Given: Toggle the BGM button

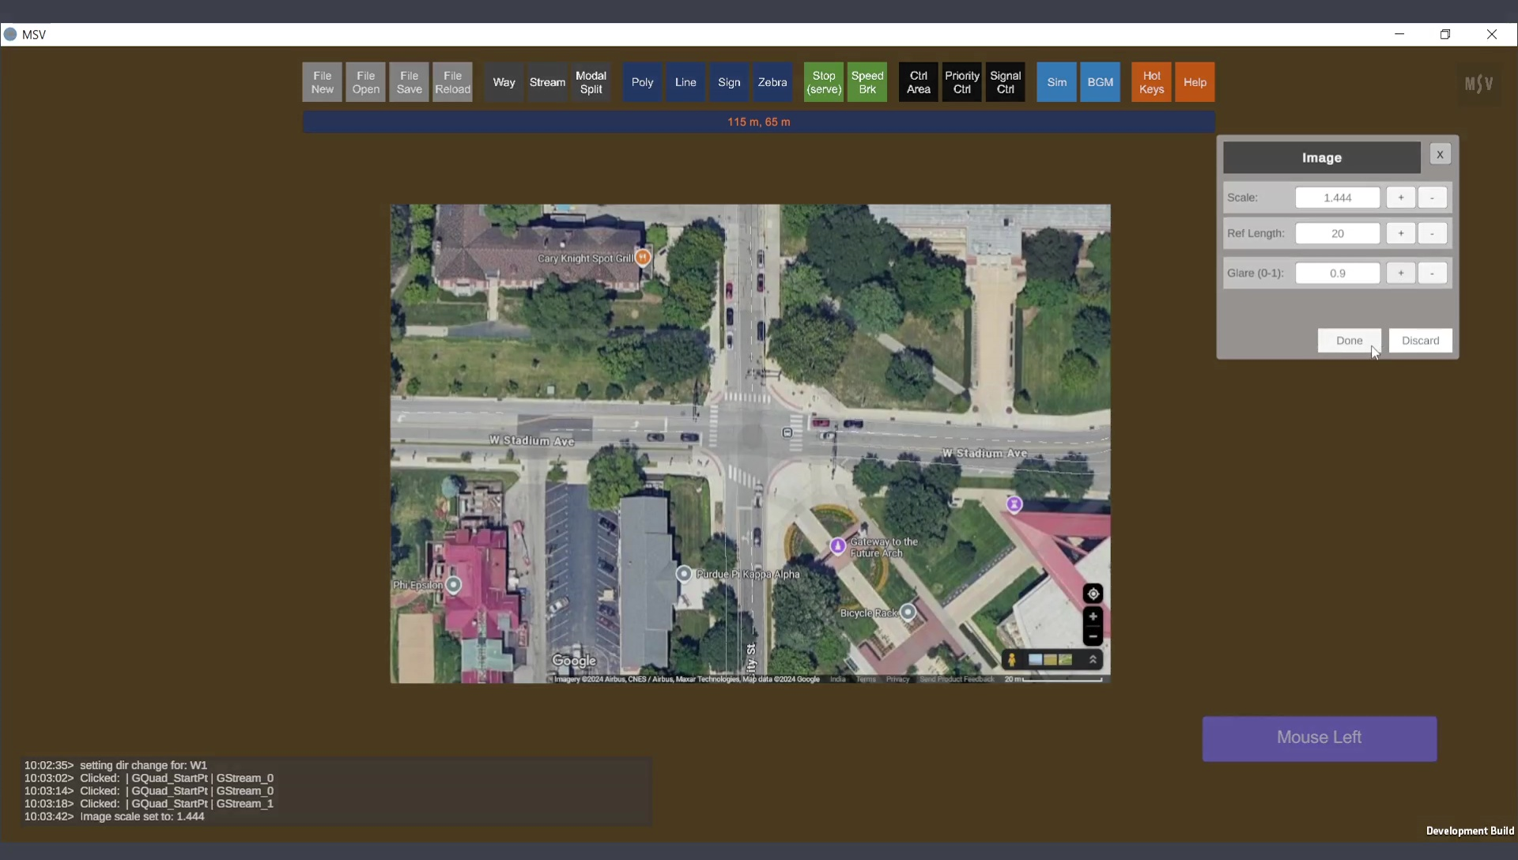Looking at the screenshot, I should coord(1100,82).
